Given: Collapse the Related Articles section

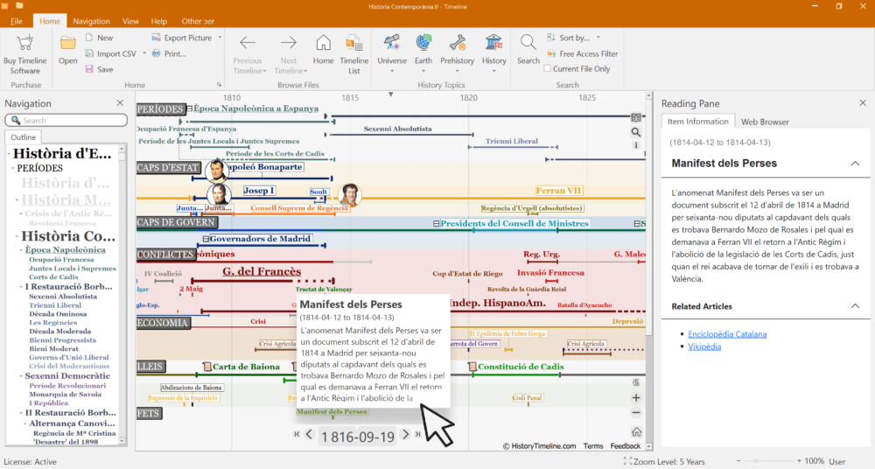Looking at the screenshot, I should tap(855, 306).
